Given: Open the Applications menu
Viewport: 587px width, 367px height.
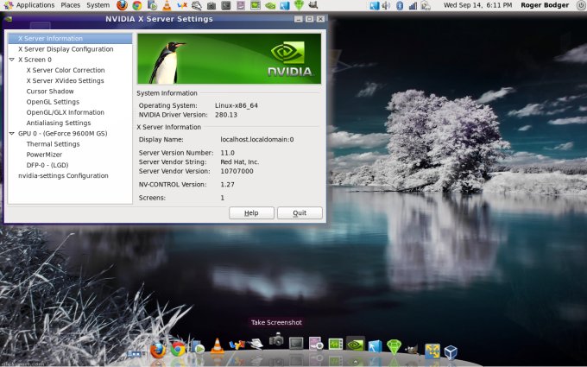Looking at the screenshot, I should [35, 5].
